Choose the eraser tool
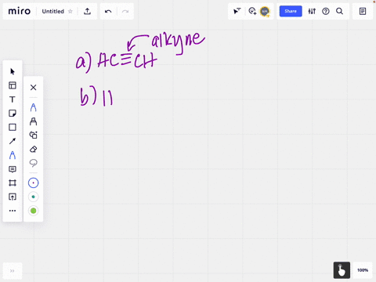 coord(33,149)
